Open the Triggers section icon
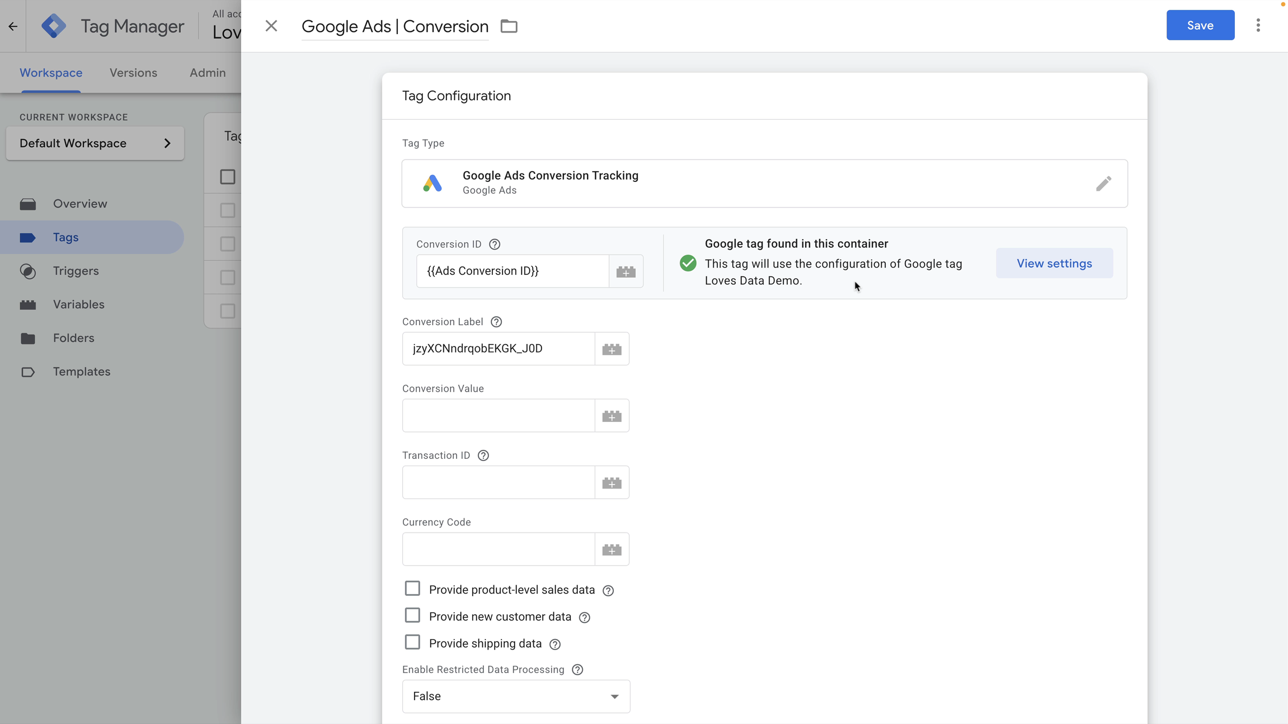This screenshot has height=724, width=1288. 27,271
